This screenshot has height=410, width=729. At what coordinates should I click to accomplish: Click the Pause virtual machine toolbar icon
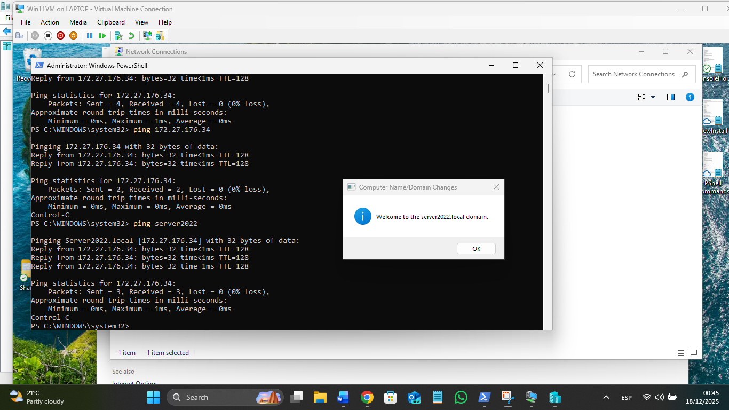[90, 36]
